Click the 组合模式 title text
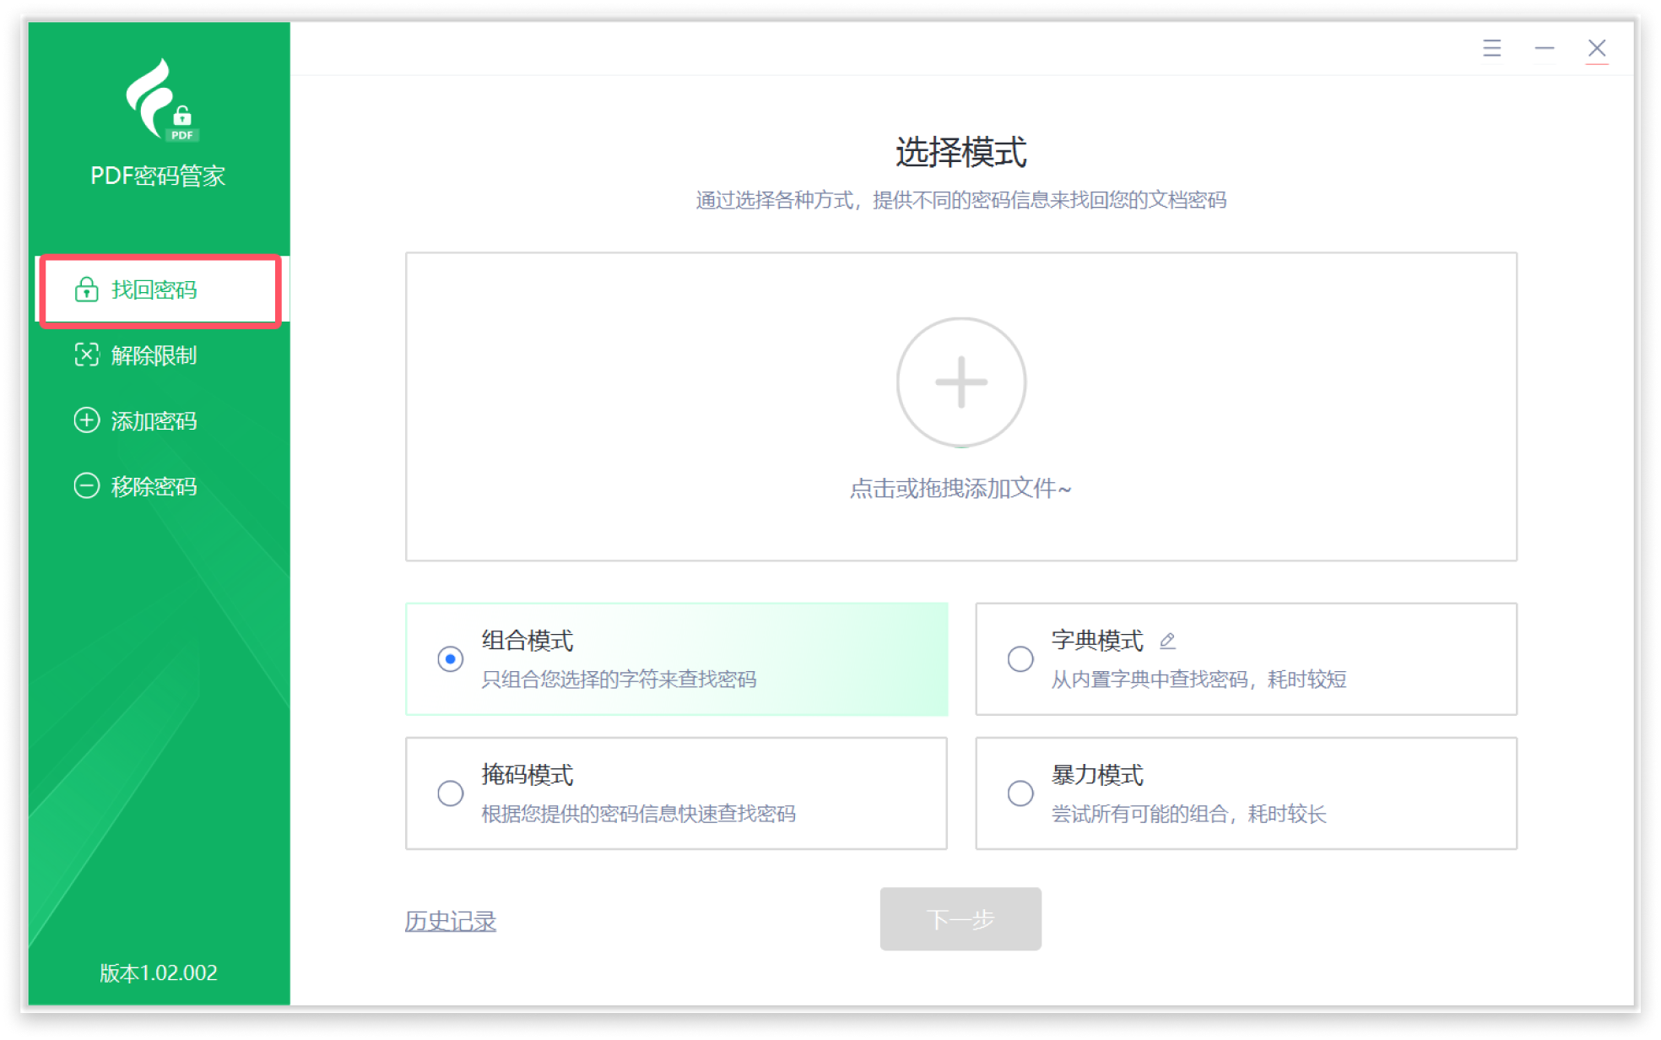1661x1040 pixels. click(528, 641)
